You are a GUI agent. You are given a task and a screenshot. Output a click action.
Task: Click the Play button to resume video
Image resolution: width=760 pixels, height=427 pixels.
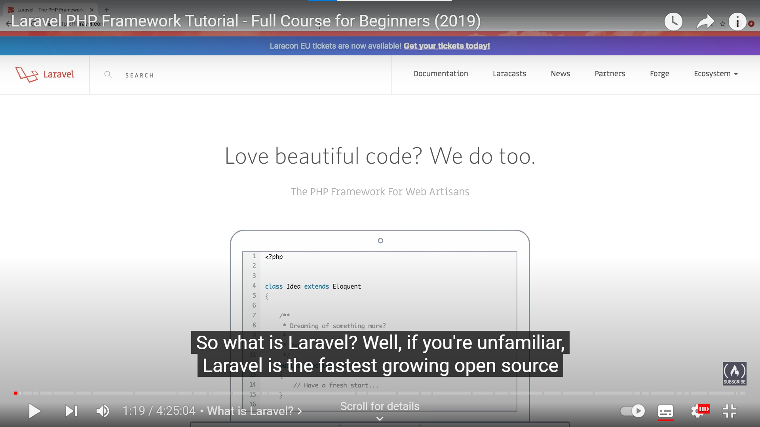[33, 411]
